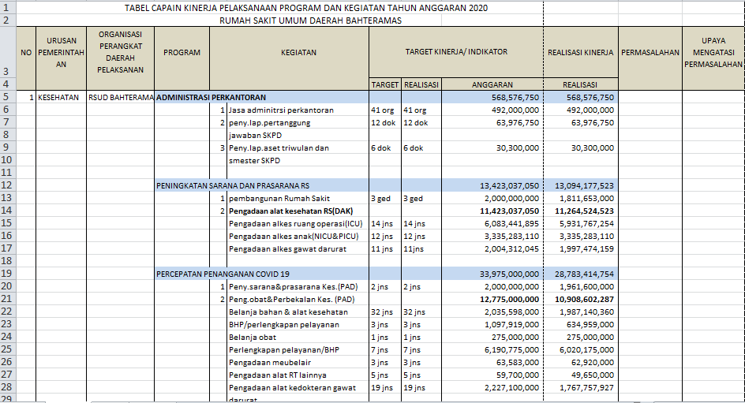Select the TARGET KINERJA/ INDIKATOR header cell

click(x=456, y=52)
